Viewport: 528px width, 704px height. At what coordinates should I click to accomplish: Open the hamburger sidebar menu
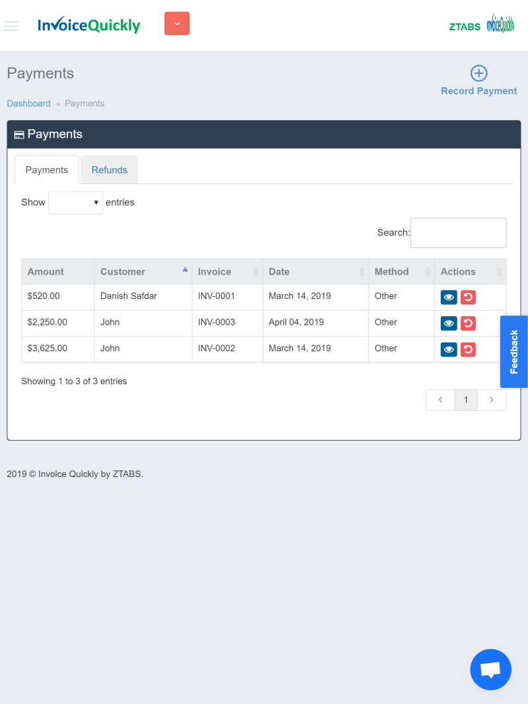coord(11,26)
